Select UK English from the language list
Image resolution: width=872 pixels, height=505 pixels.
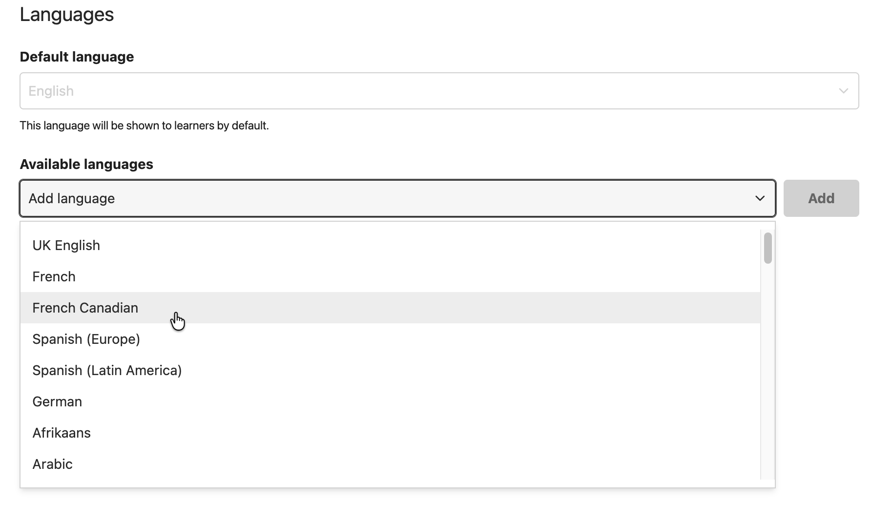[x=390, y=245]
